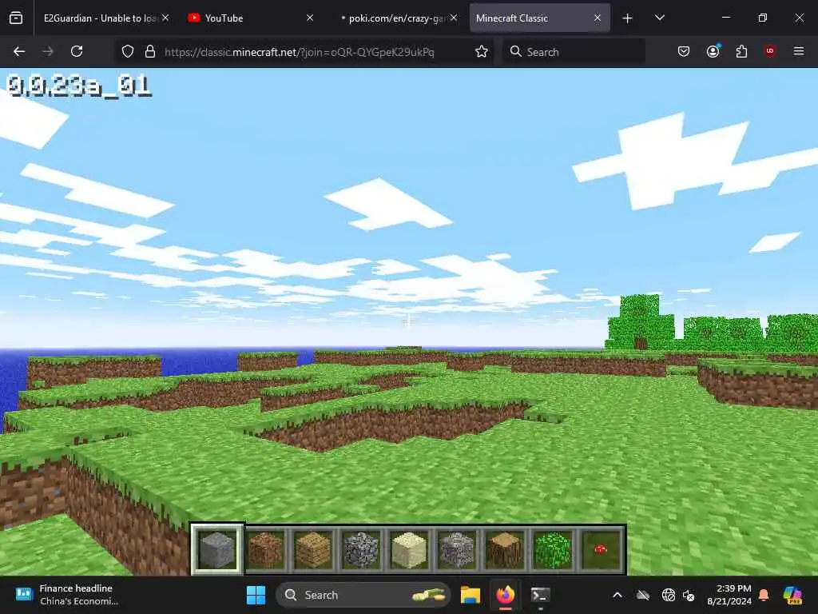Open the notification bell
The width and height of the screenshot is (818, 614).
764,595
